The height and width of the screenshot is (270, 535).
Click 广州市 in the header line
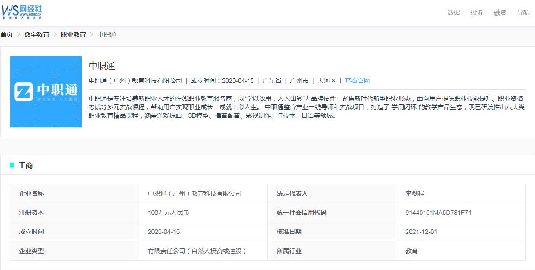point(299,81)
